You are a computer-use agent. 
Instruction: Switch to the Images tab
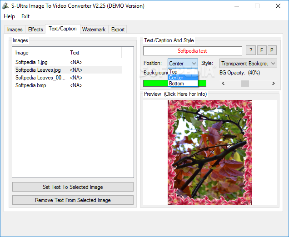tap(15, 30)
